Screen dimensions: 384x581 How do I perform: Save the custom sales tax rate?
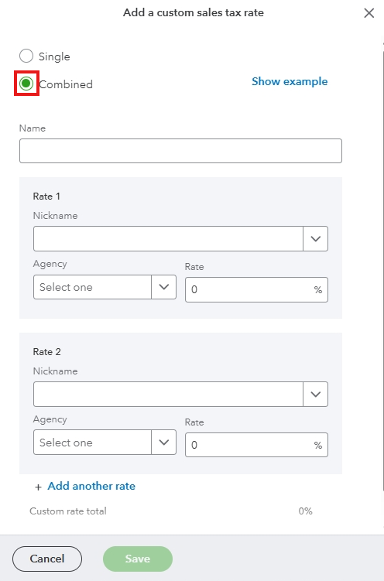[138, 559]
